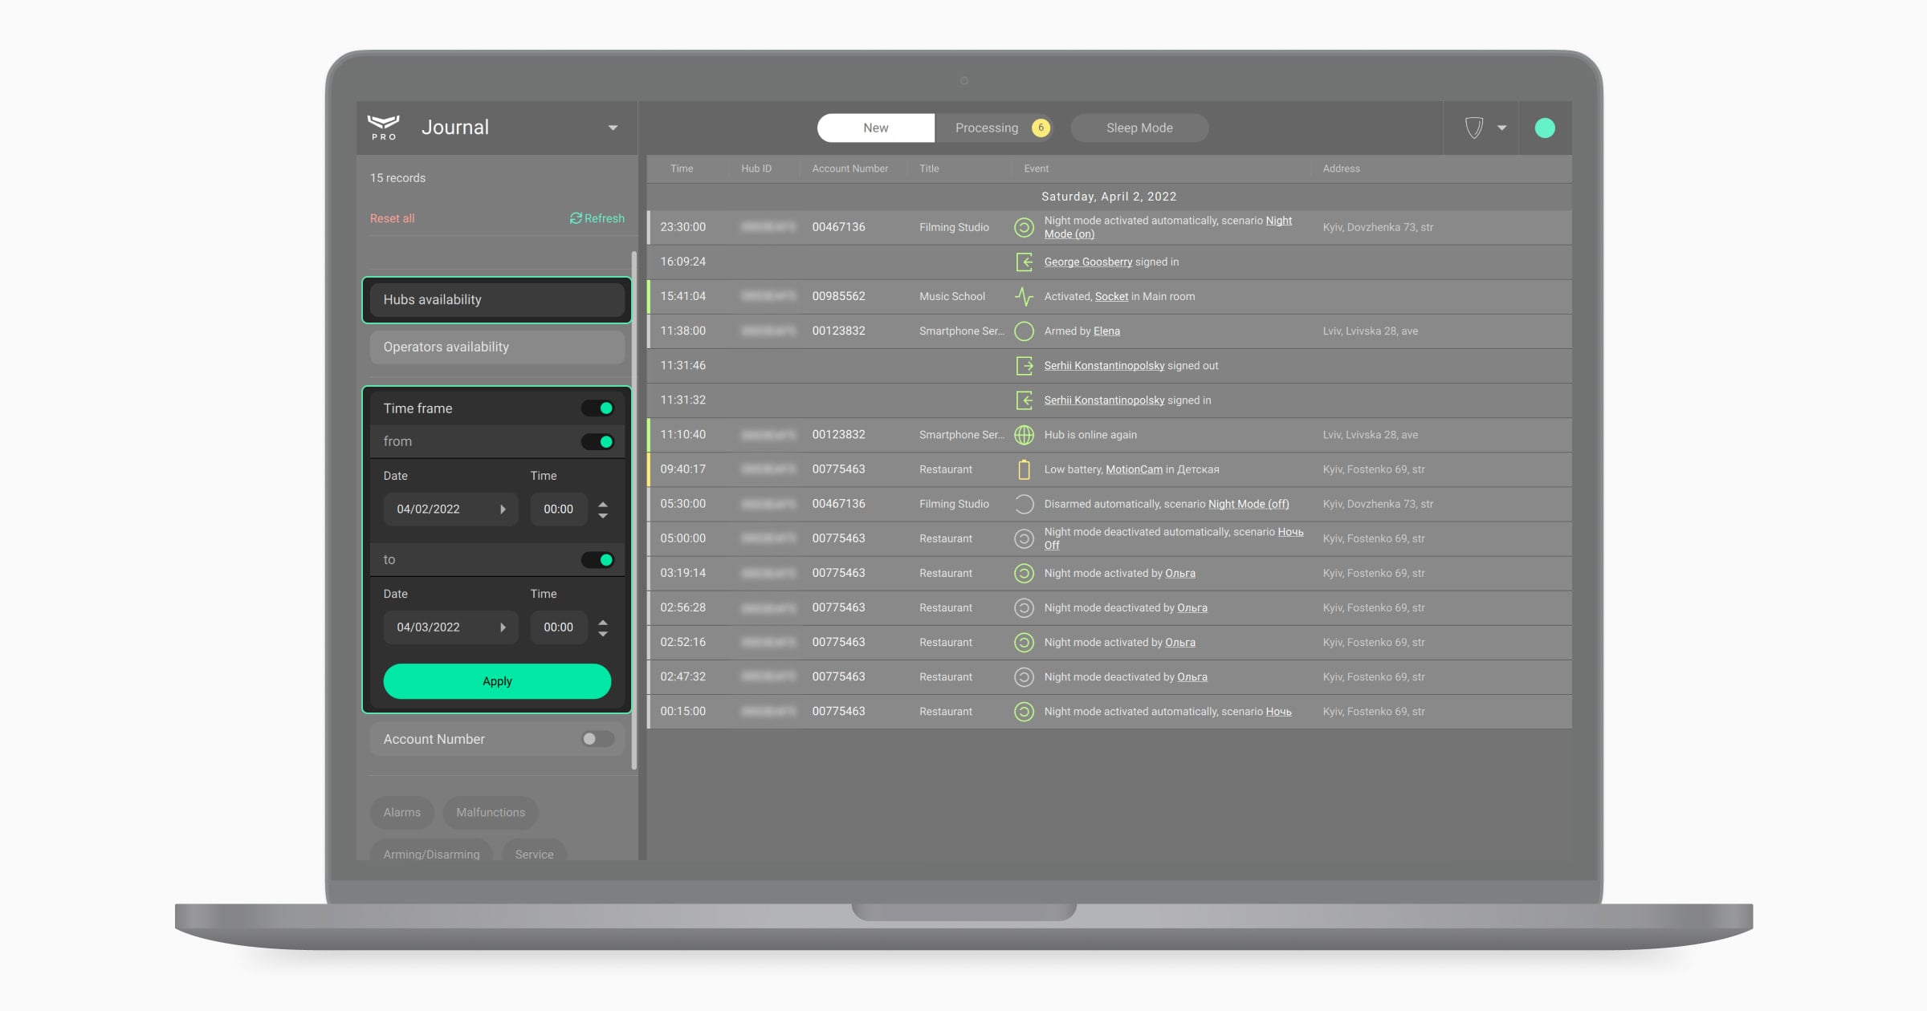The image size is (1927, 1011).
Task: Click the sign-in arrow icon beside George Goosberry
Action: click(x=1024, y=262)
